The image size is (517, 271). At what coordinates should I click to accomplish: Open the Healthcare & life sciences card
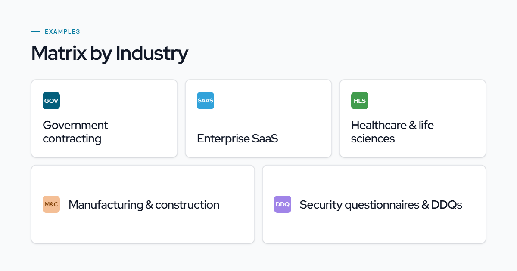413,118
